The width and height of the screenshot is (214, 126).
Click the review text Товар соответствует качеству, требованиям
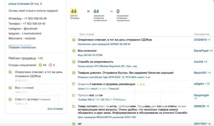click(x=132, y=110)
